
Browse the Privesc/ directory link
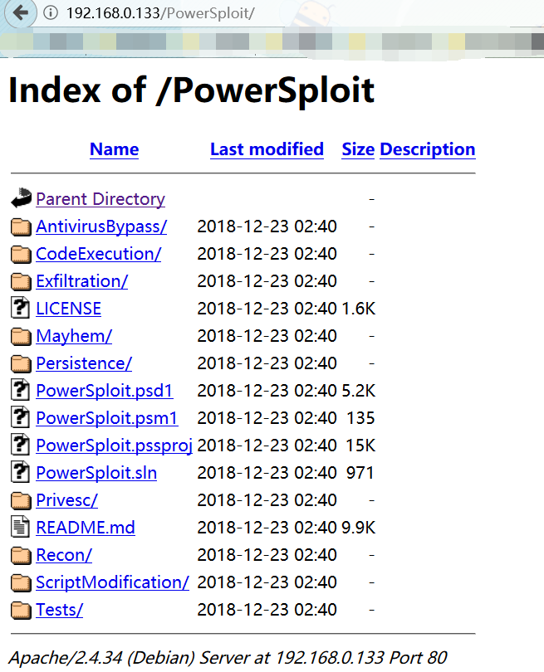tap(67, 500)
